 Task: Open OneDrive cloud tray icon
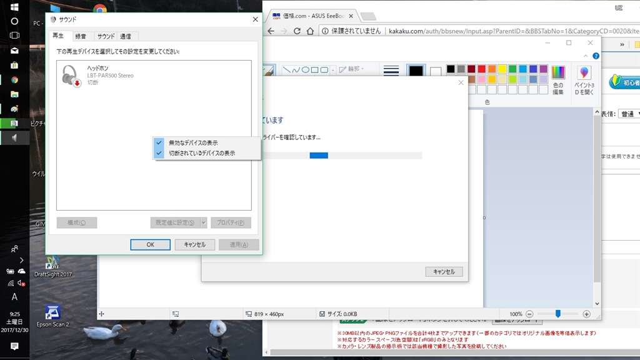point(22,271)
